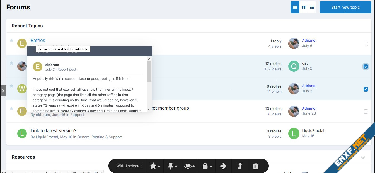The image size is (375, 173).
Task: Check the Raffles topic checkbox
Action: point(366,44)
